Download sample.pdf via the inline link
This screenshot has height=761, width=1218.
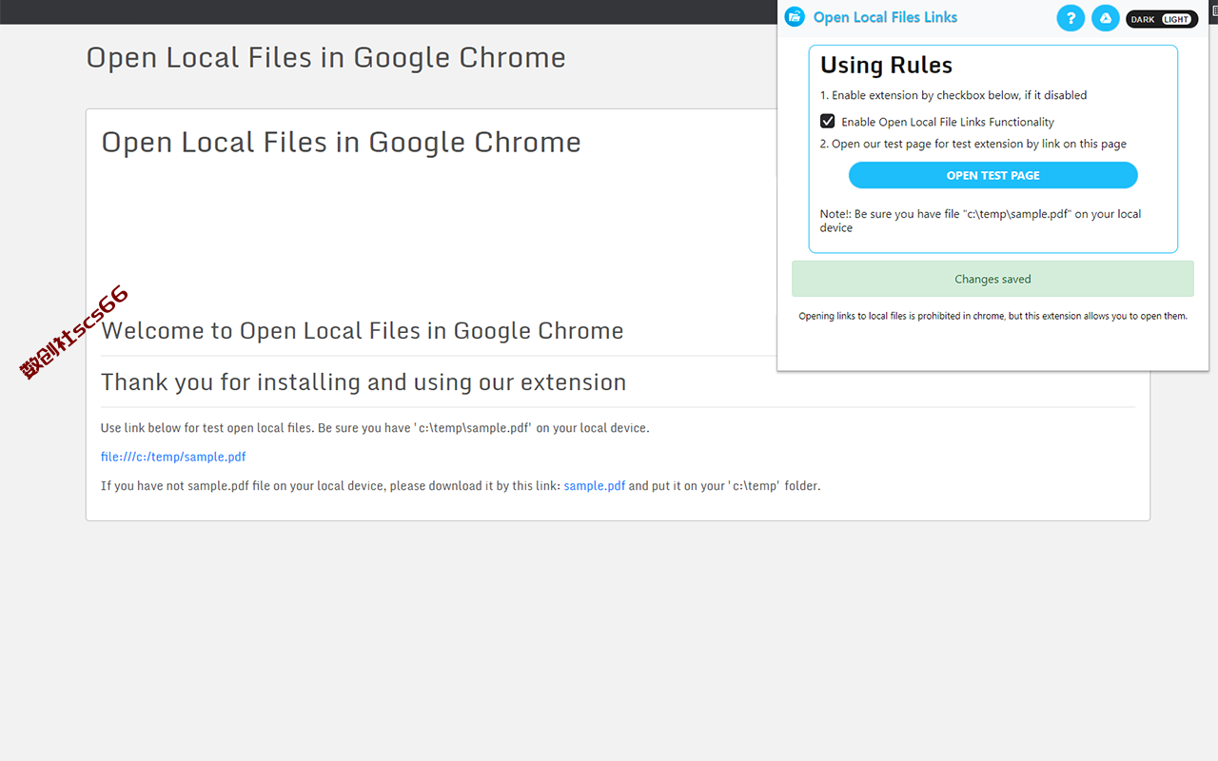click(595, 485)
